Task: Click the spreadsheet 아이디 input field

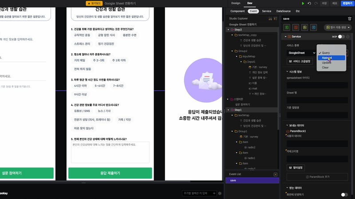Action: (317, 85)
